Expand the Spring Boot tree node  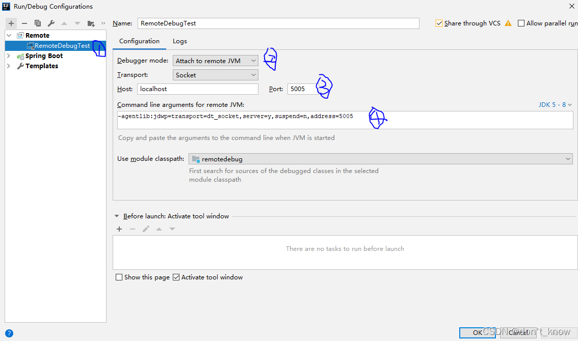click(x=9, y=56)
